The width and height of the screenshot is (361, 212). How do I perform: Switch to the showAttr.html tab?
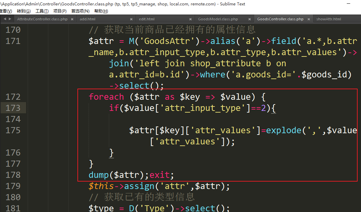tap(329, 19)
